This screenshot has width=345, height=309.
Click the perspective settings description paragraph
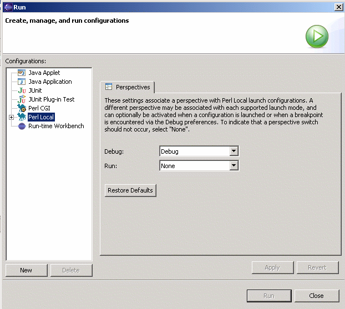pos(214,115)
